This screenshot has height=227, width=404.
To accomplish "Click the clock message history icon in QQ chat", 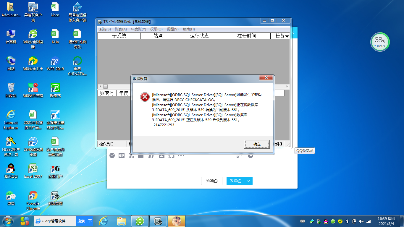I will [251, 156].
